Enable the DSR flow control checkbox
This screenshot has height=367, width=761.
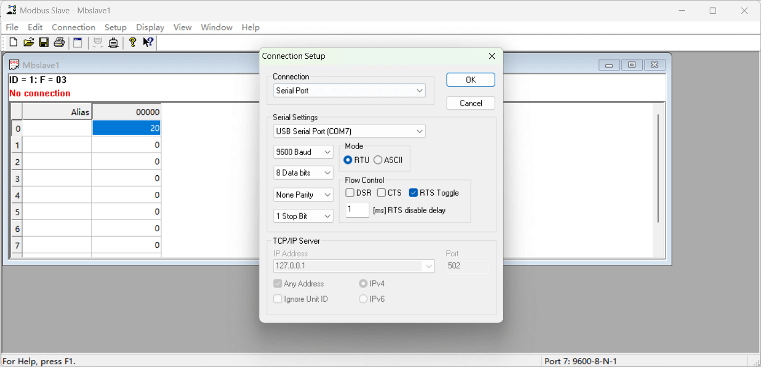tap(350, 193)
